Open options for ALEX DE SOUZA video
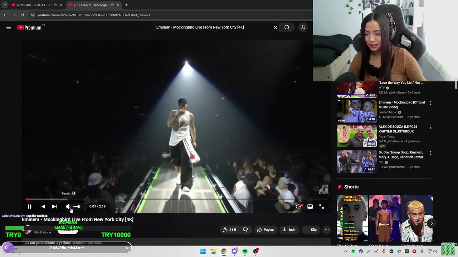458x257 pixels. [430, 127]
